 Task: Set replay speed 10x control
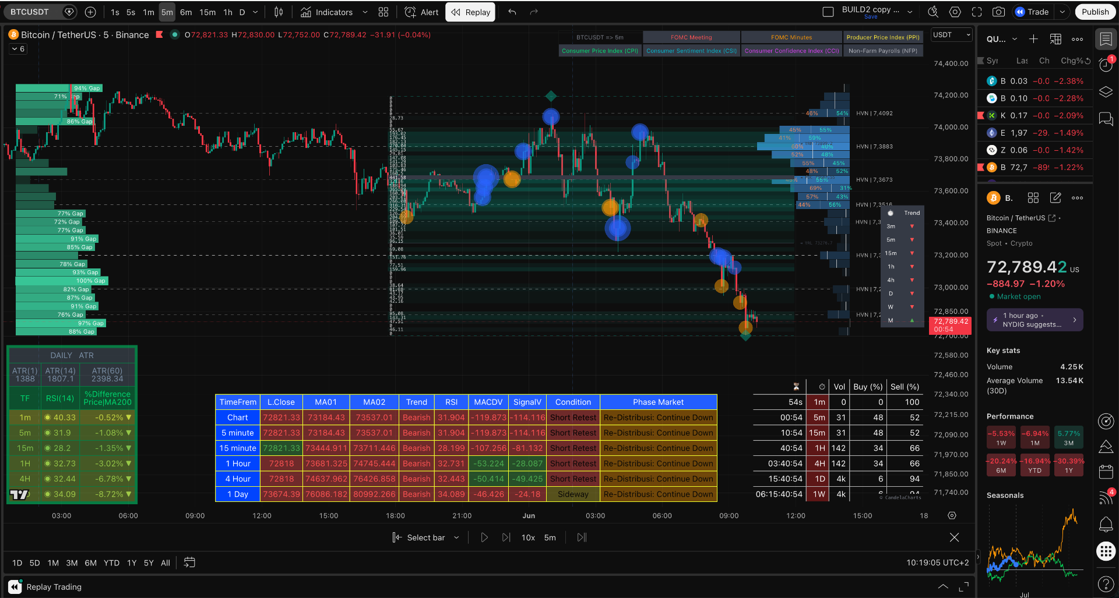tap(528, 537)
